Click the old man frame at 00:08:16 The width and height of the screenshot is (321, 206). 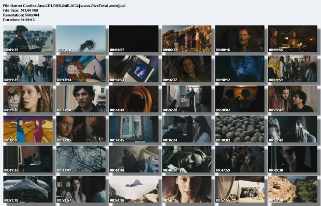[x=240, y=39]
